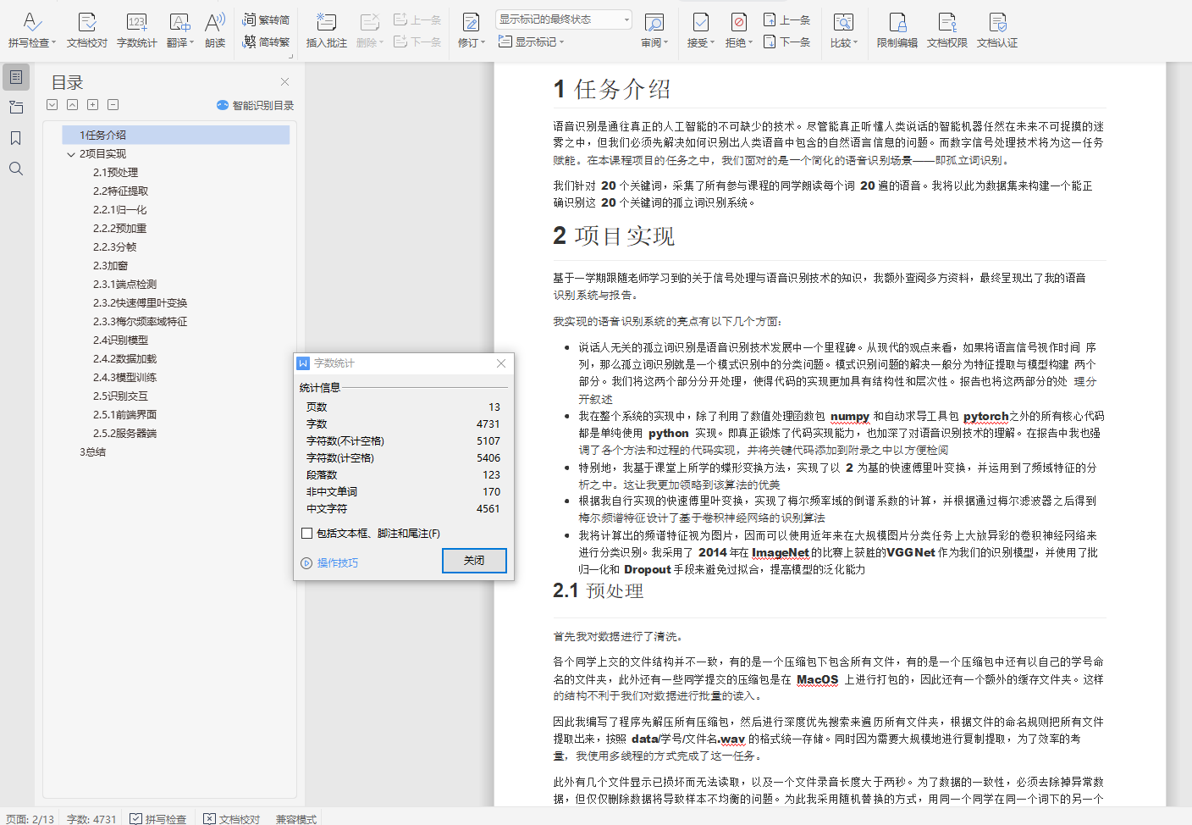1192x825 pixels.
Task: Click 插入批注 to add a comment
Action: coord(327,30)
